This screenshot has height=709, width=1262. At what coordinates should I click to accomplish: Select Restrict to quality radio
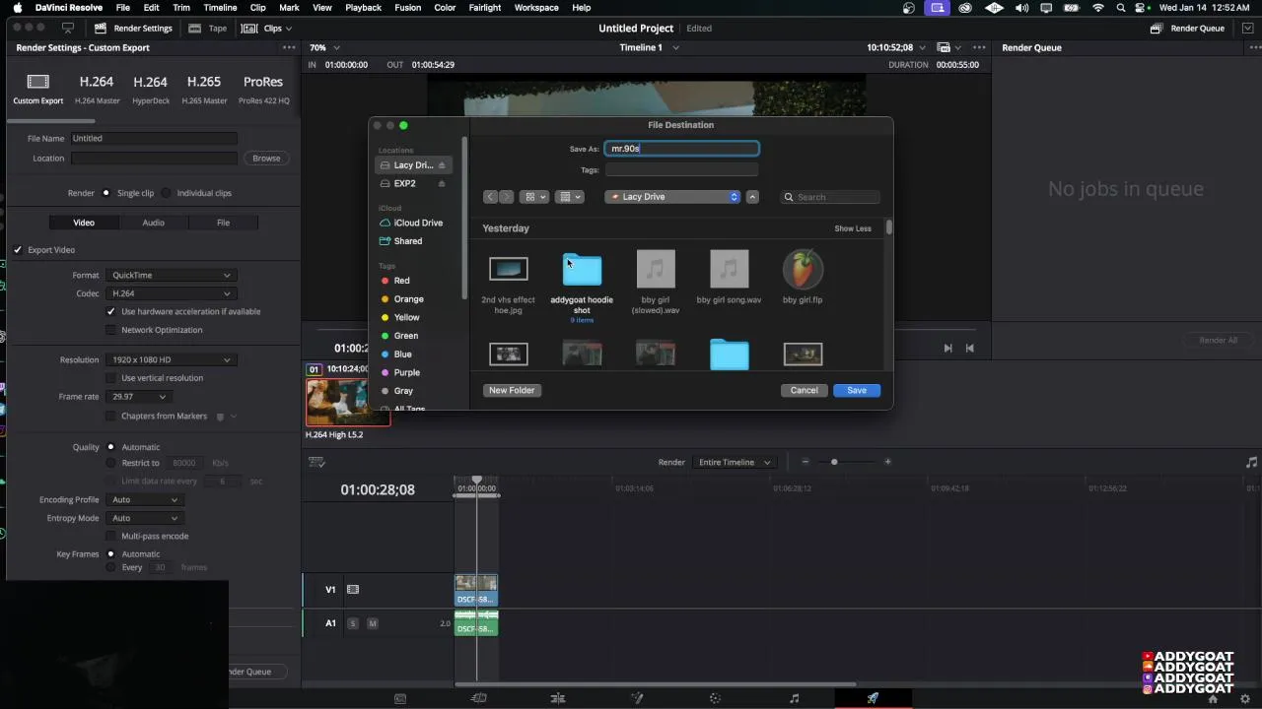click(x=111, y=463)
